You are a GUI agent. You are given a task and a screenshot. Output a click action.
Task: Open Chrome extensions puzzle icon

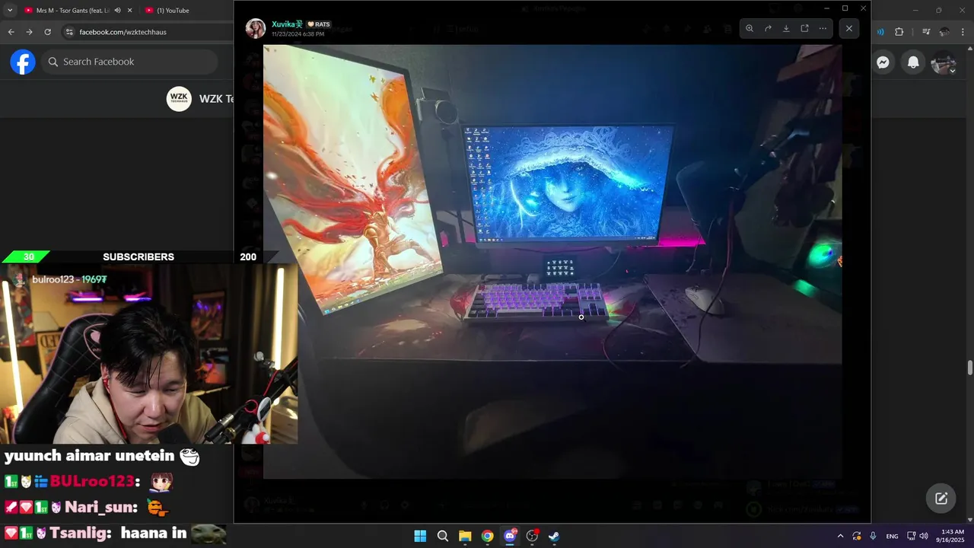(x=899, y=32)
